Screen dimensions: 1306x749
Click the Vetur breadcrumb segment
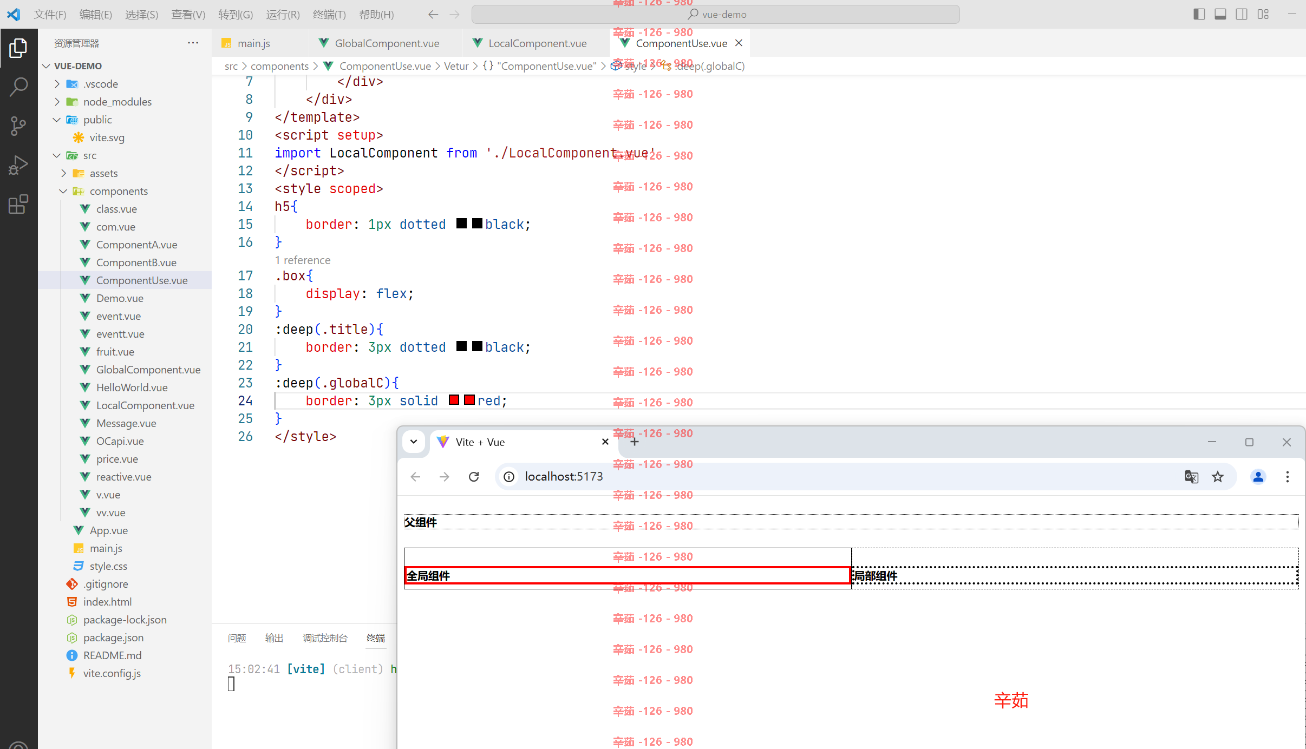[456, 66]
